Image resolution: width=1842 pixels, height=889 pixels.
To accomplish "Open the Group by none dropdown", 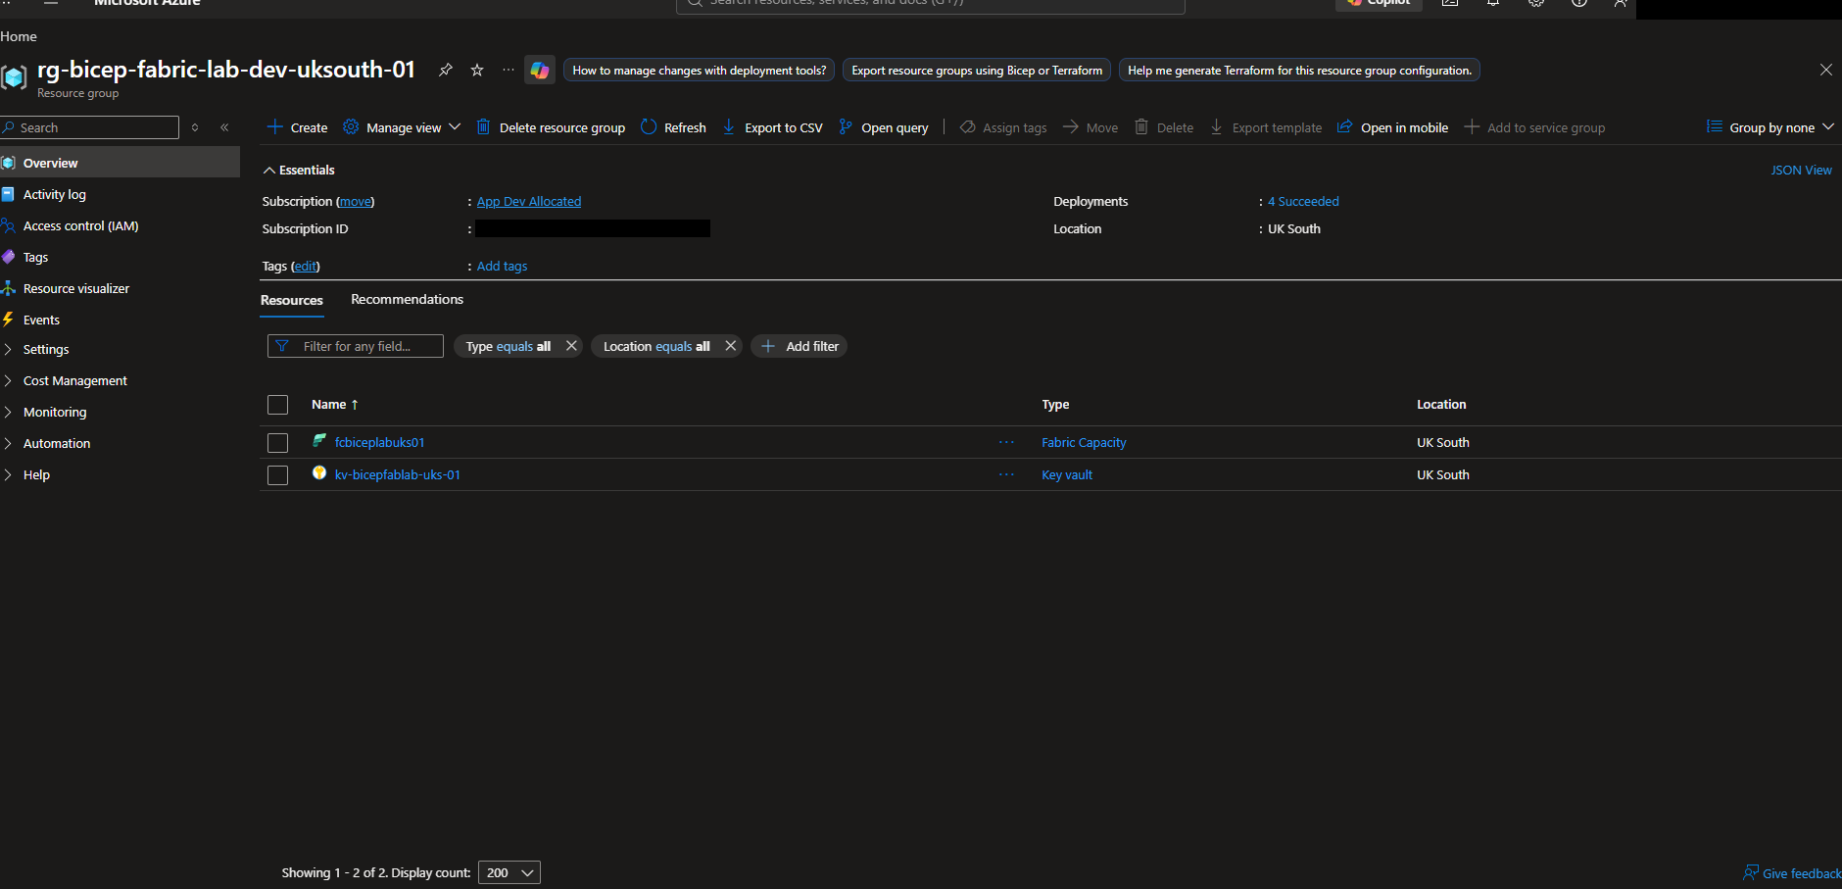I will coord(1770,127).
